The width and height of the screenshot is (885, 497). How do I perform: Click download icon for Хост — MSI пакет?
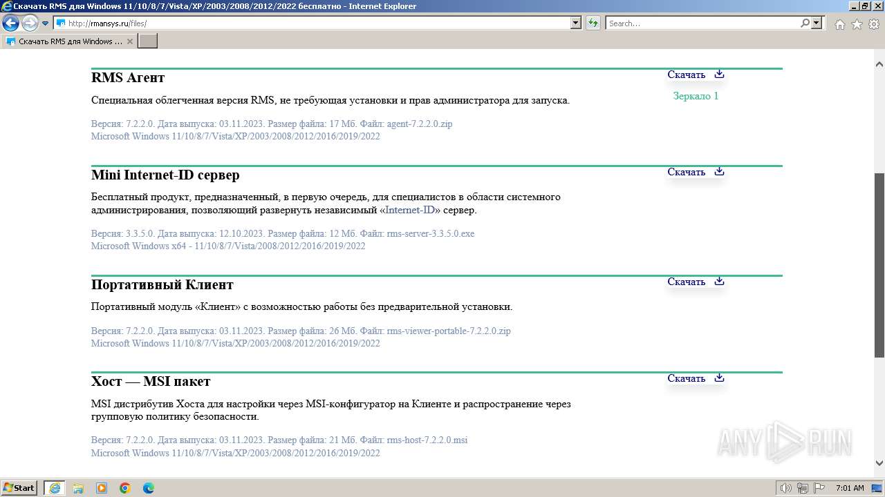(719, 378)
